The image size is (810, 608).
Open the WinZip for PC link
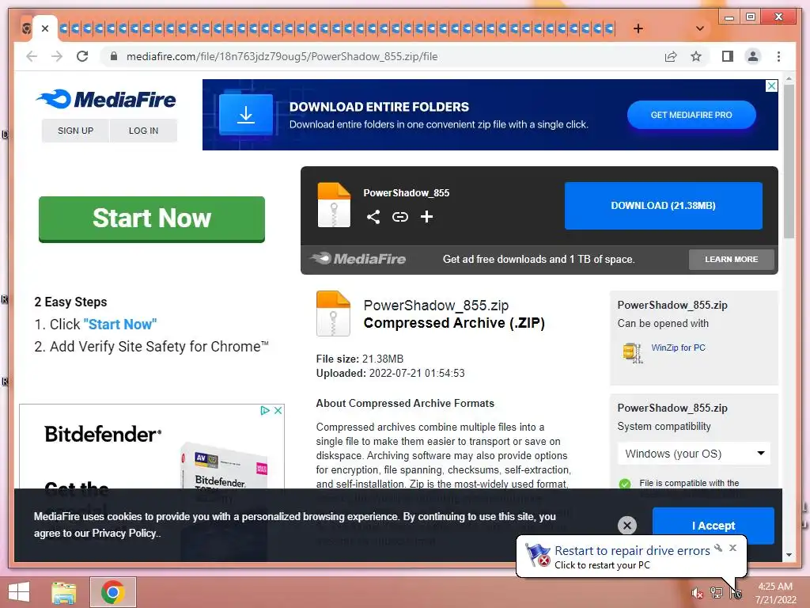tap(678, 348)
